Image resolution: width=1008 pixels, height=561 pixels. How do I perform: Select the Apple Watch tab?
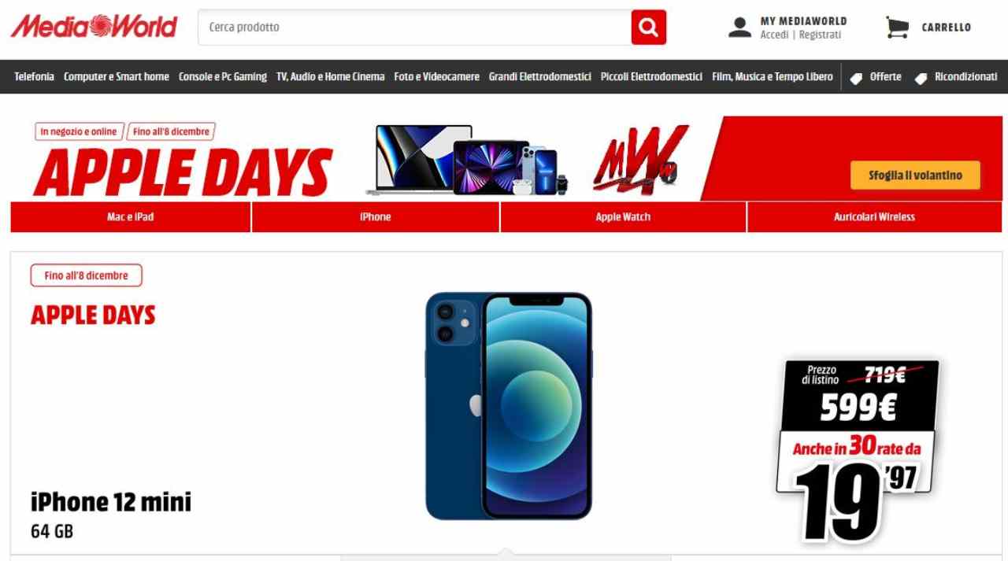tap(623, 217)
